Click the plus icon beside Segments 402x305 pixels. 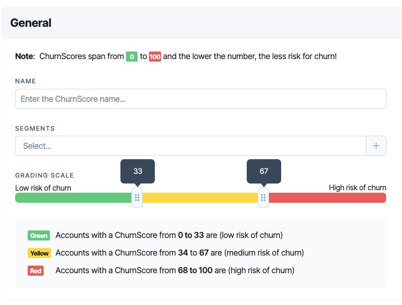(x=376, y=146)
